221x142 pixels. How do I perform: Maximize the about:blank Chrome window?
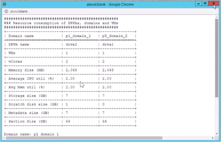pos(205,4)
